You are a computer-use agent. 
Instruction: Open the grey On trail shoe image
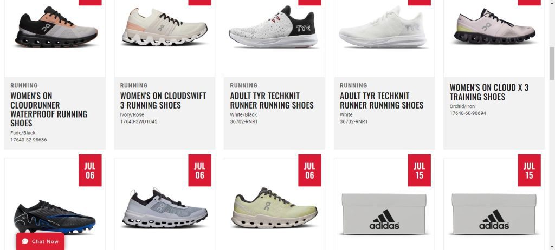pyautogui.click(x=165, y=209)
